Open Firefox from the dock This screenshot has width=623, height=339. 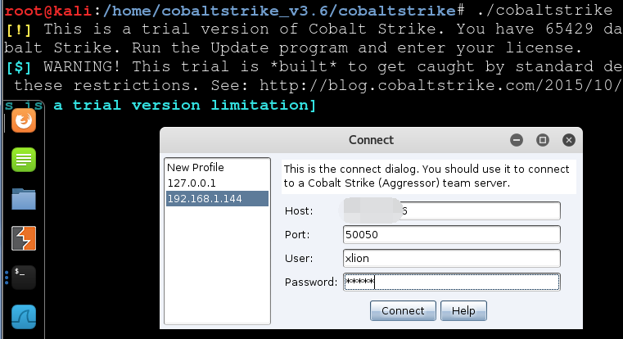pos(24,121)
